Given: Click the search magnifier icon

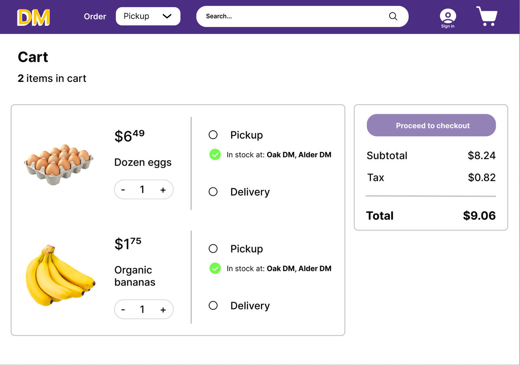Looking at the screenshot, I should click(x=393, y=16).
